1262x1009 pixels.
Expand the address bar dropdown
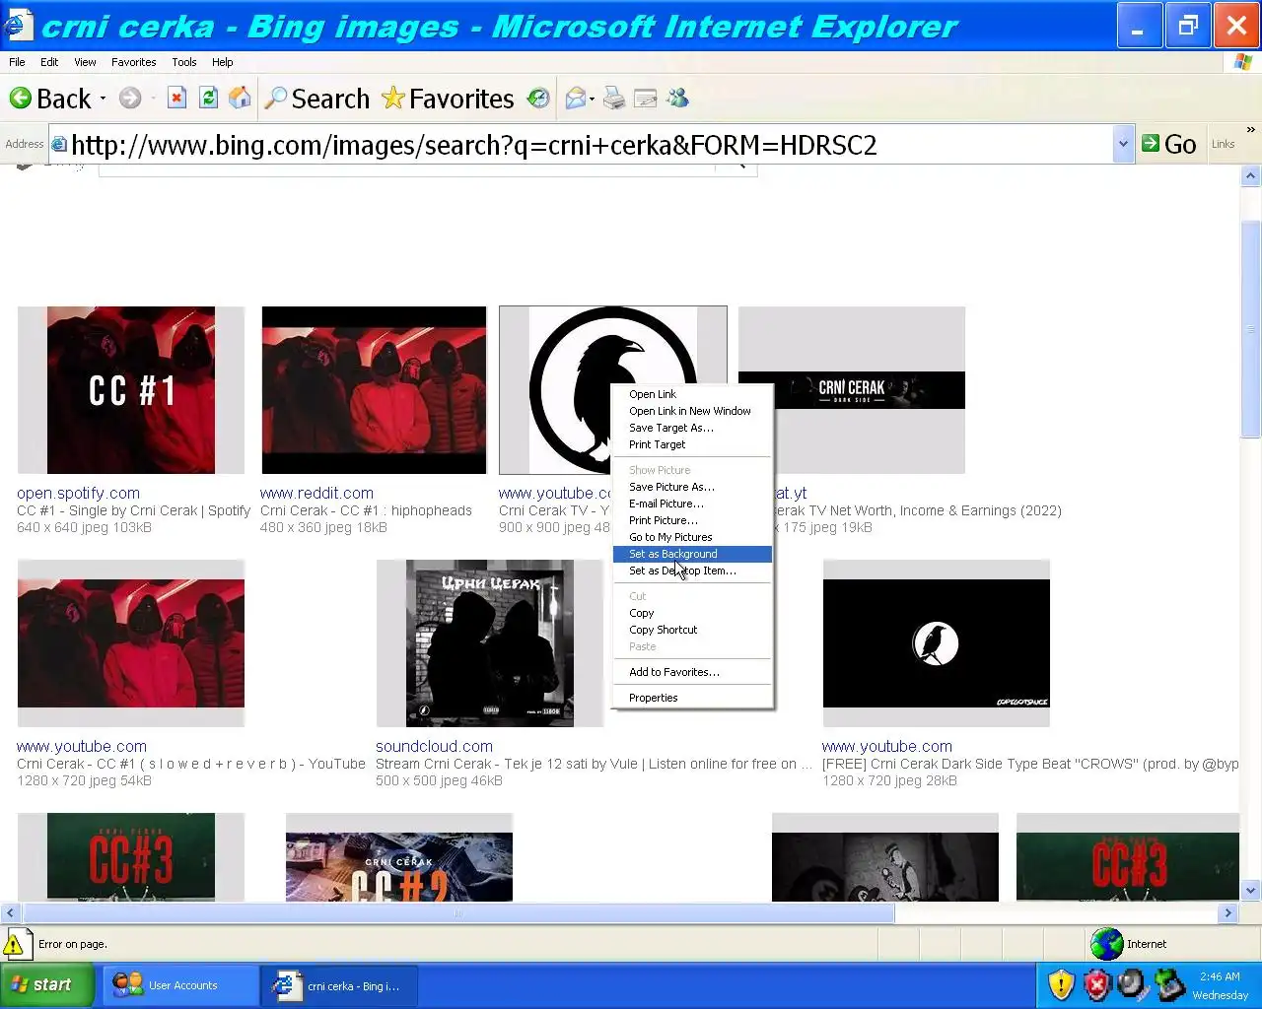(1123, 145)
